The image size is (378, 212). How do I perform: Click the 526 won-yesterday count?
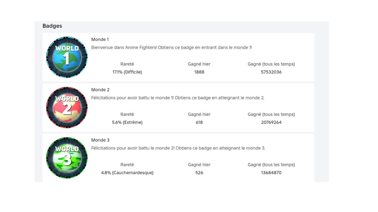pyautogui.click(x=199, y=172)
